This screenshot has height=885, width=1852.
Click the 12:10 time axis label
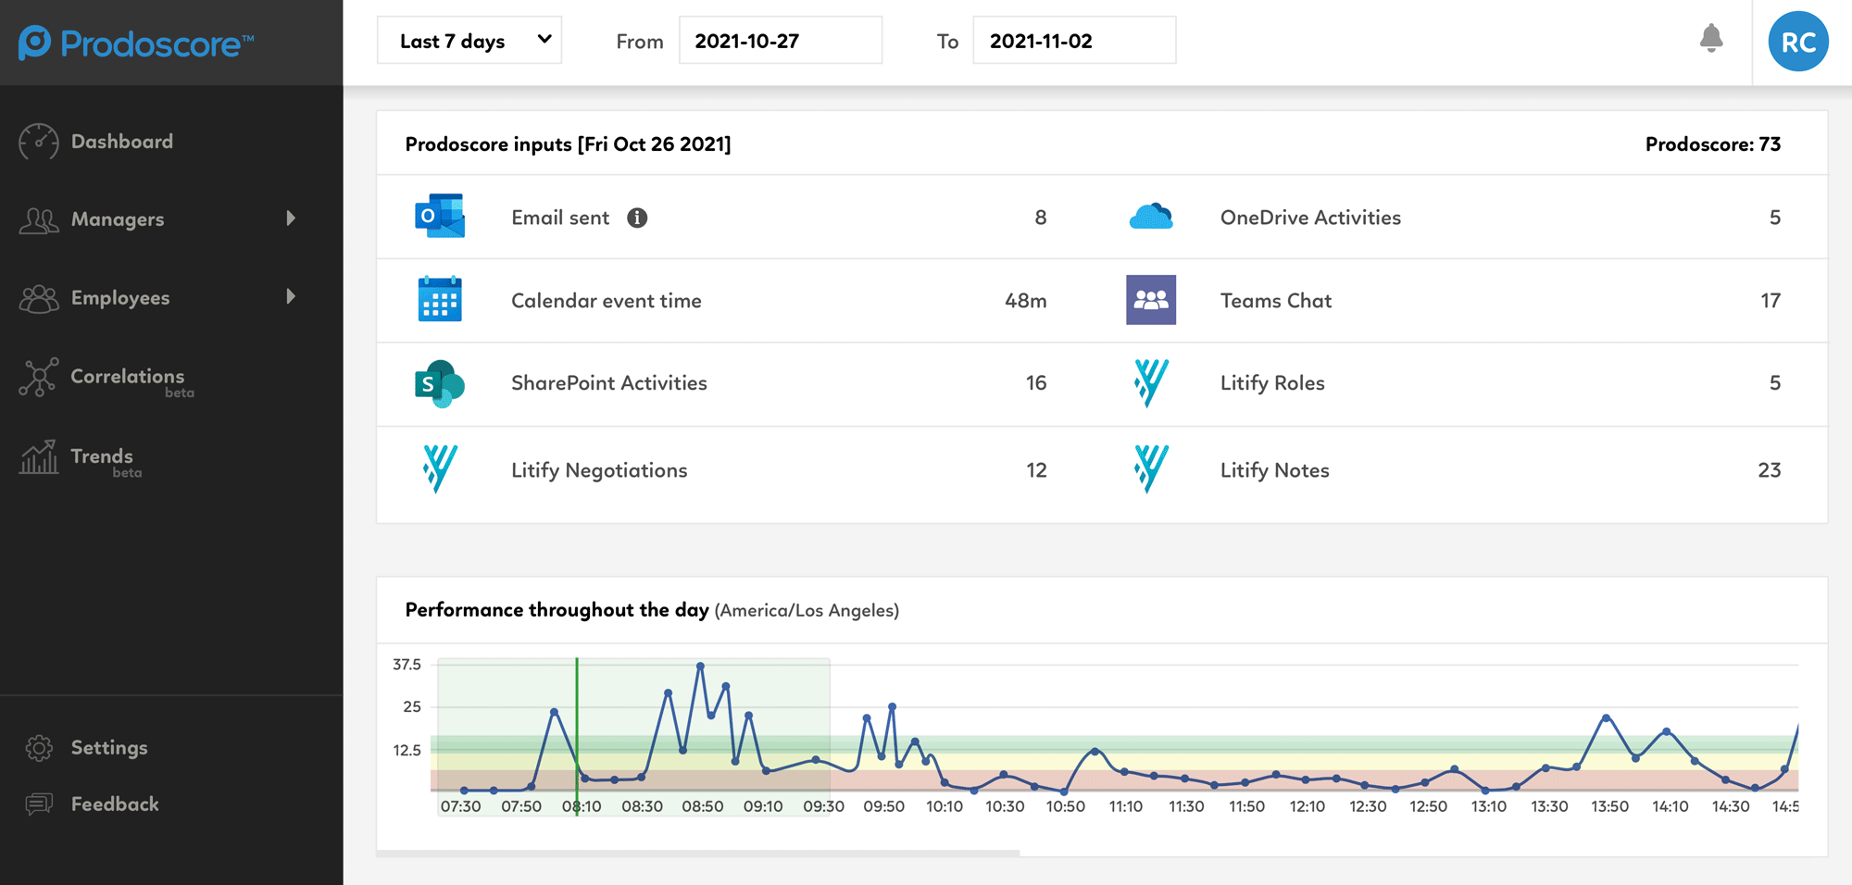[x=1307, y=806]
